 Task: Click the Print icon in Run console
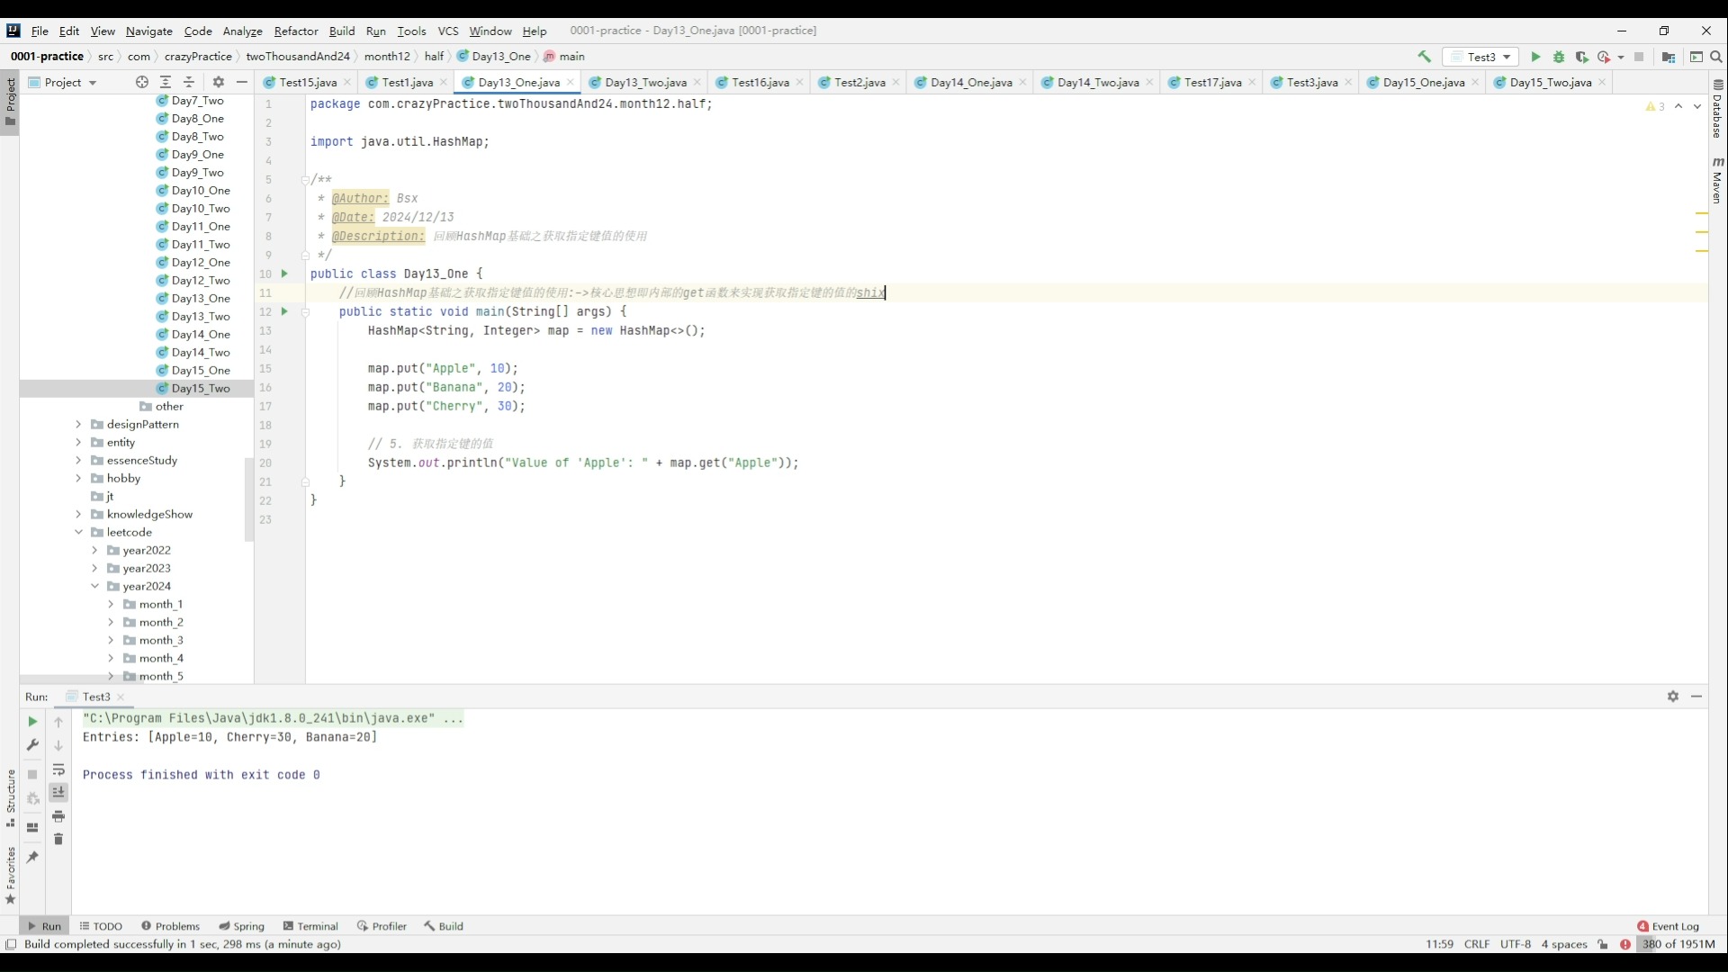[58, 816]
